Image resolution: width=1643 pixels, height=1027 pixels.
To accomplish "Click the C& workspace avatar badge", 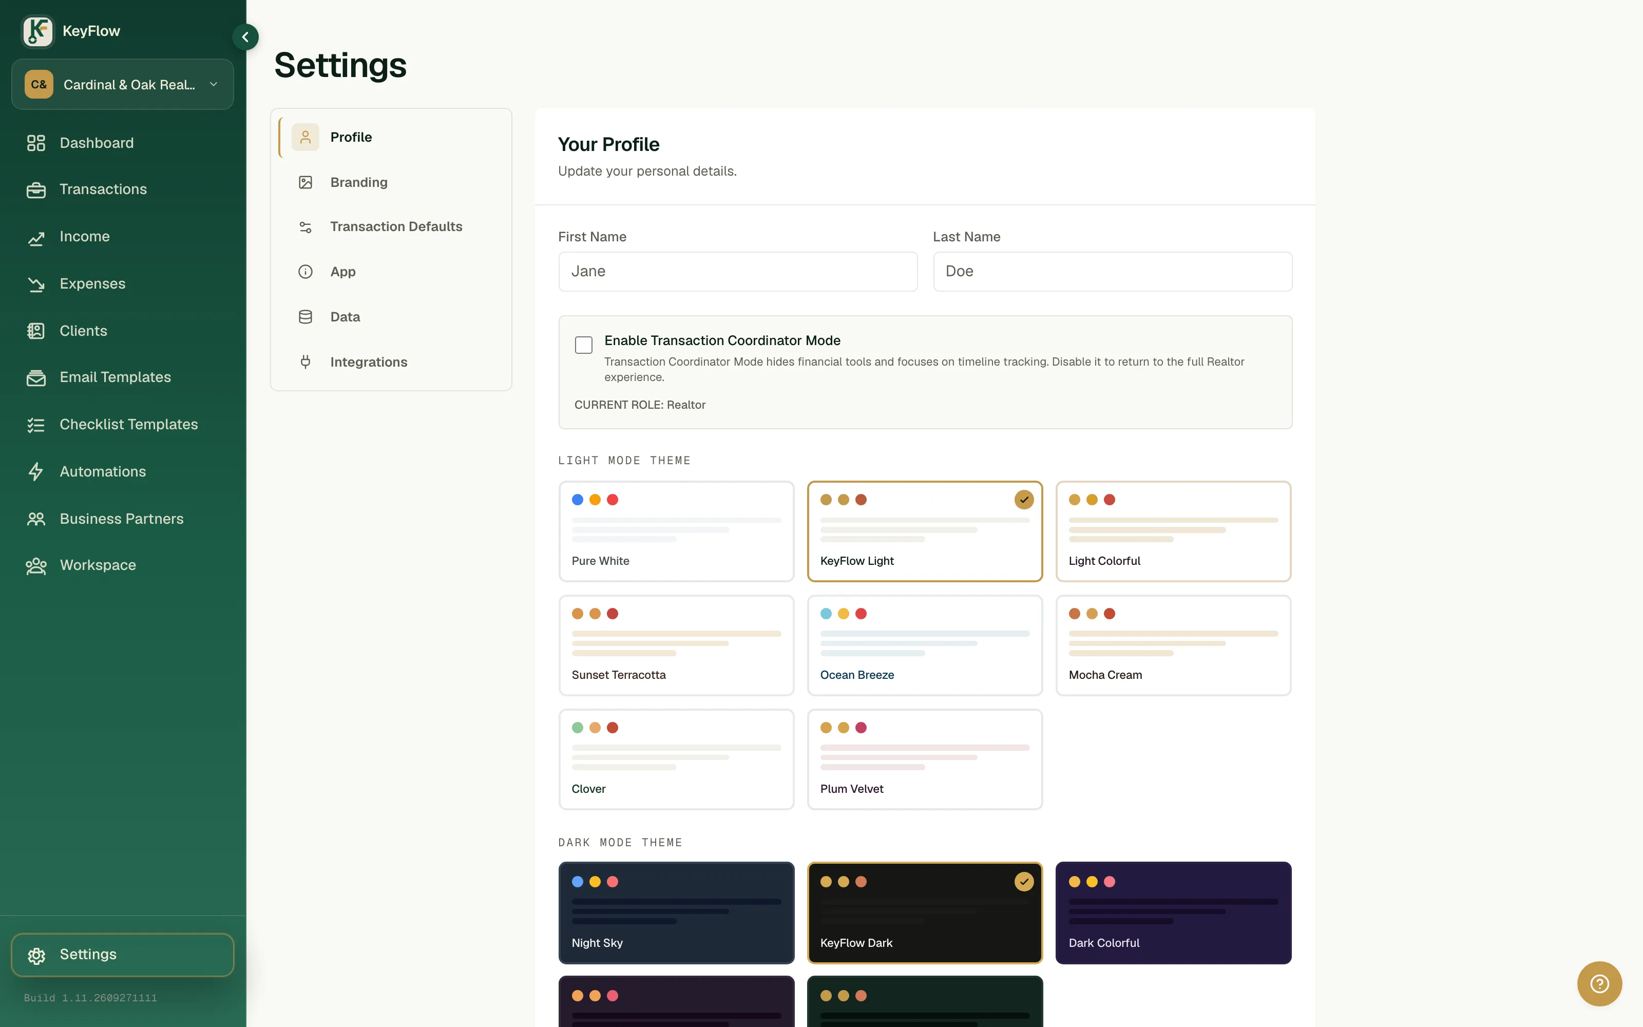I will coord(39,84).
